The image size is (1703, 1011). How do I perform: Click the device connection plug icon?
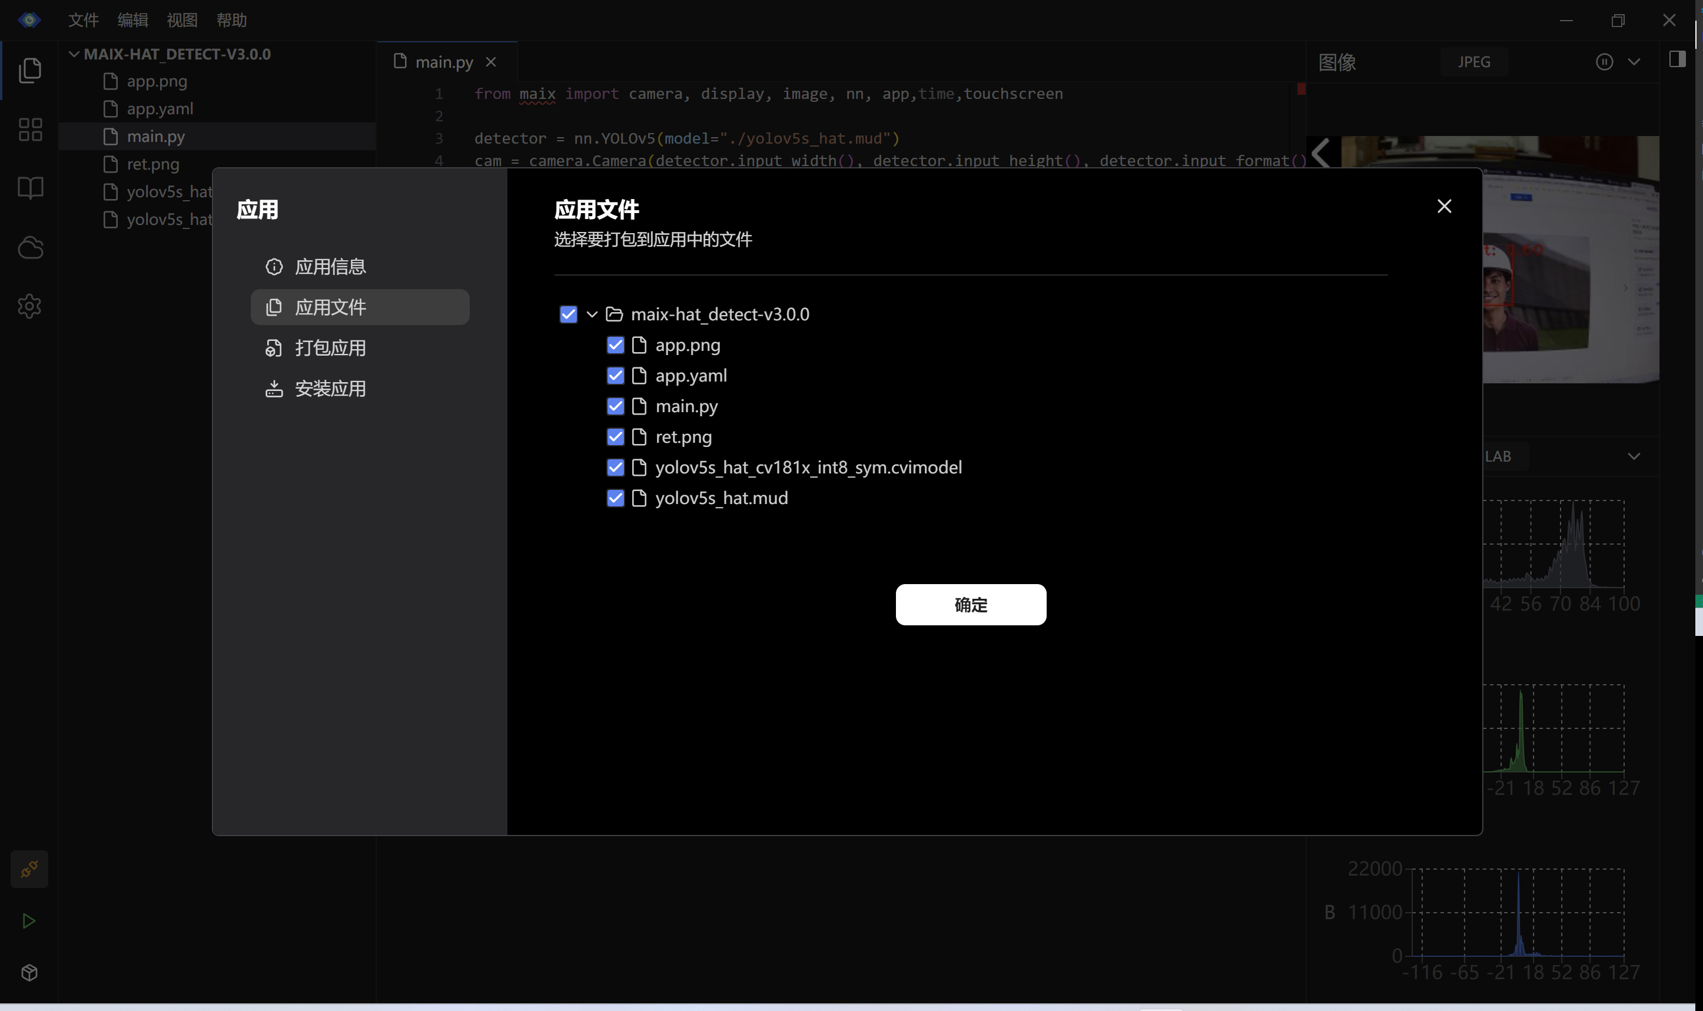(x=30, y=869)
